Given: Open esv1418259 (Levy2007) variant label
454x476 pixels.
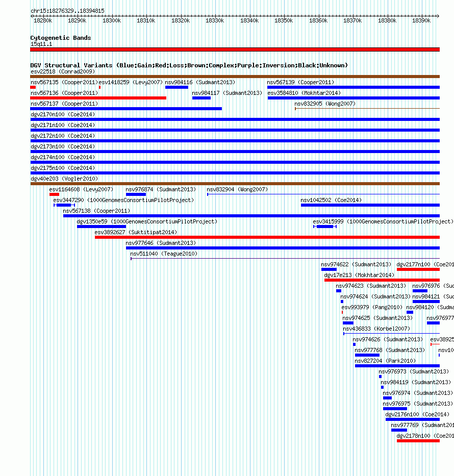Looking at the screenshot, I should [131, 82].
